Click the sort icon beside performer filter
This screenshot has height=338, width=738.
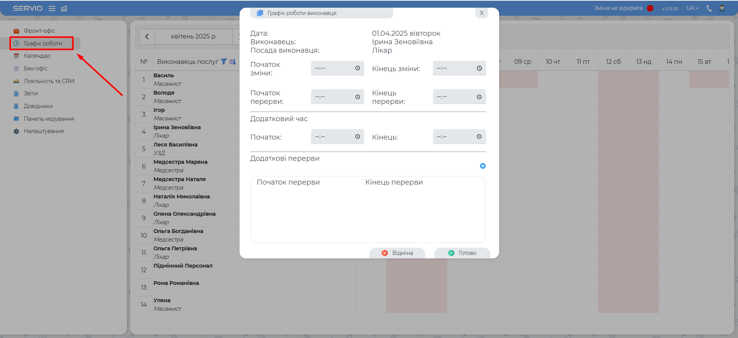(232, 62)
